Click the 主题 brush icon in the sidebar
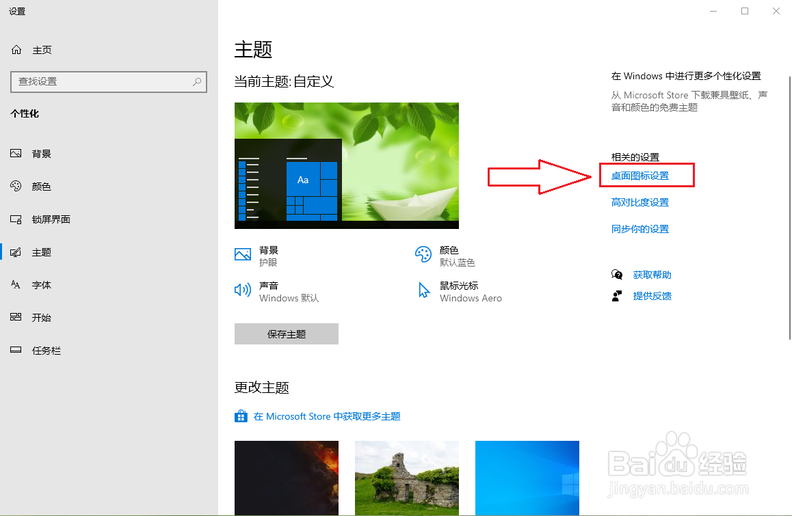The height and width of the screenshot is (516, 792). pos(16,252)
